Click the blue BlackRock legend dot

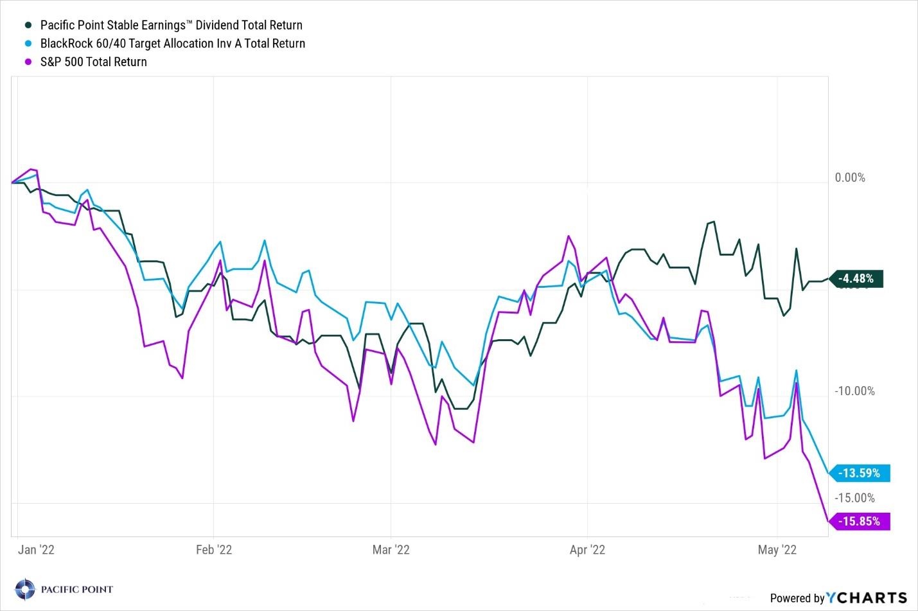28,44
